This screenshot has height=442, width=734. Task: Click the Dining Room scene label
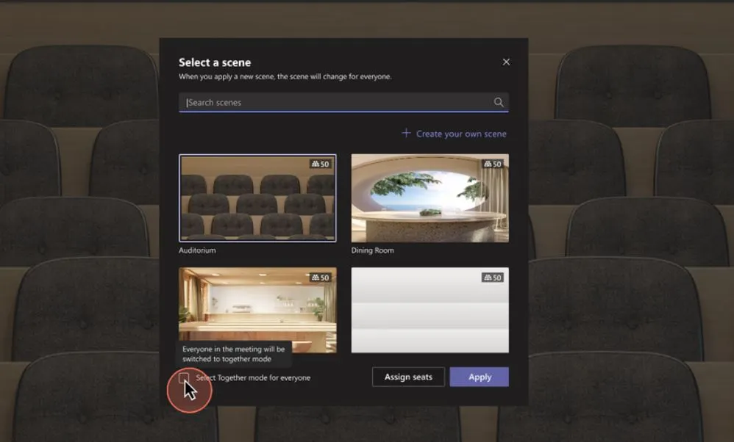pyautogui.click(x=373, y=250)
